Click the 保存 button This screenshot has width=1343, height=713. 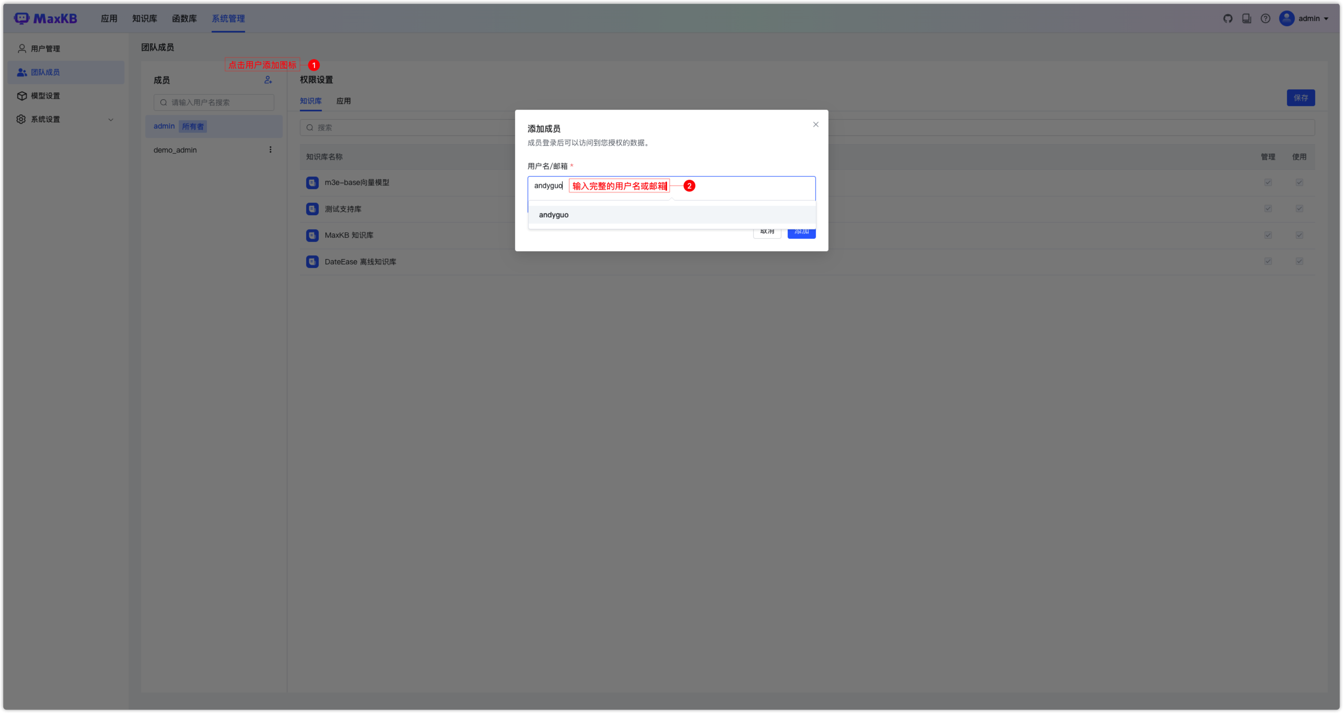[x=1301, y=97]
